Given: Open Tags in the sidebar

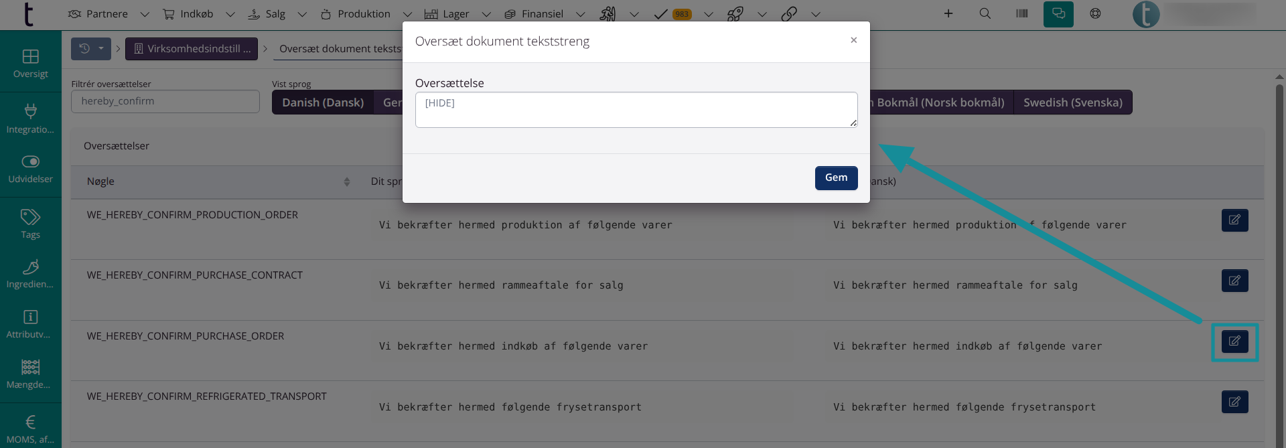Looking at the screenshot, I should (30, 224).
